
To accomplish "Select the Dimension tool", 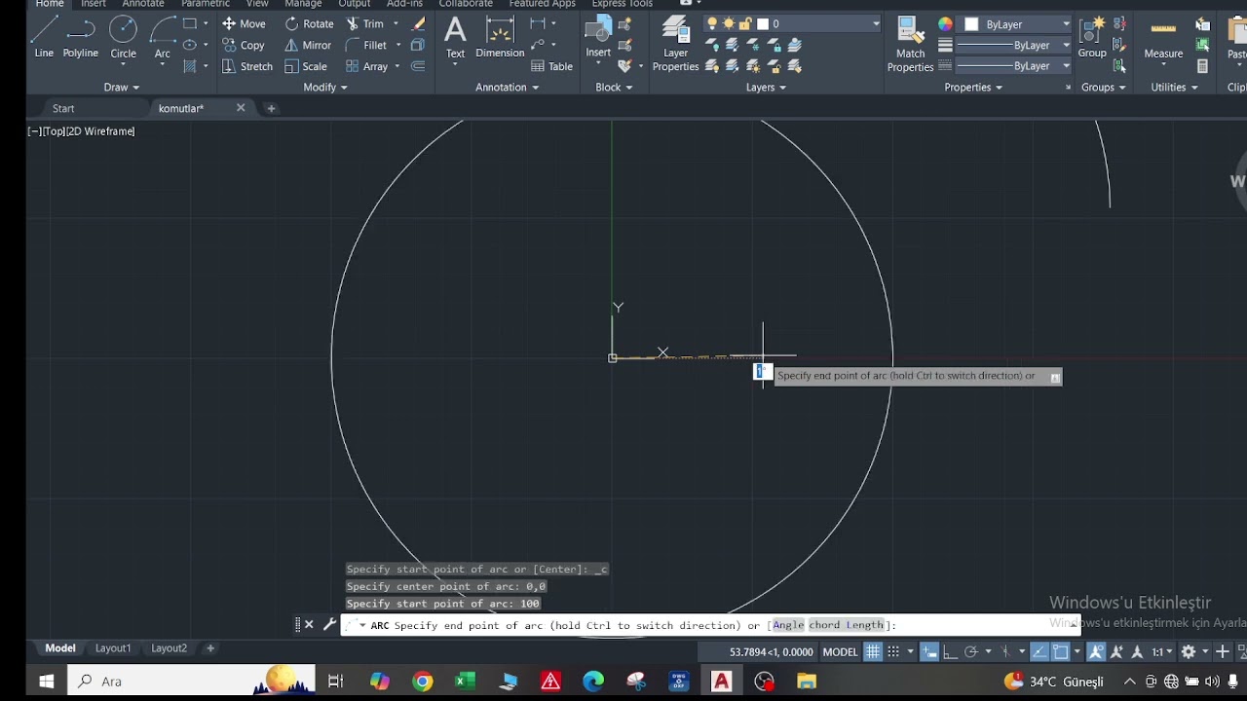I will 500,37.
